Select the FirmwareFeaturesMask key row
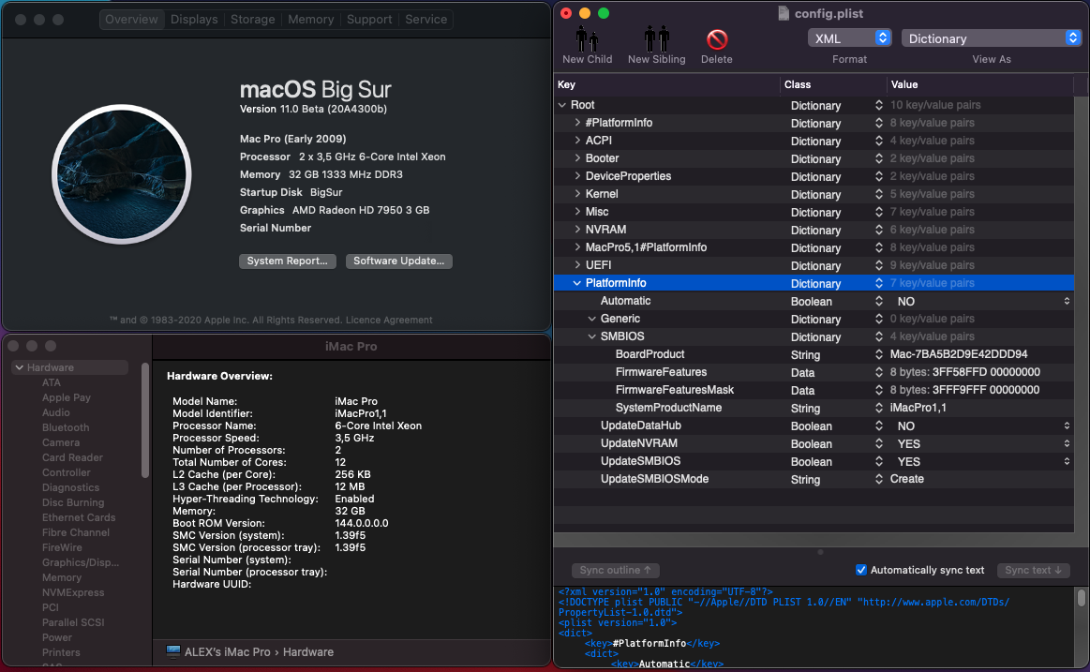This screenshot has width=1090, height=672. click(674, 390)
